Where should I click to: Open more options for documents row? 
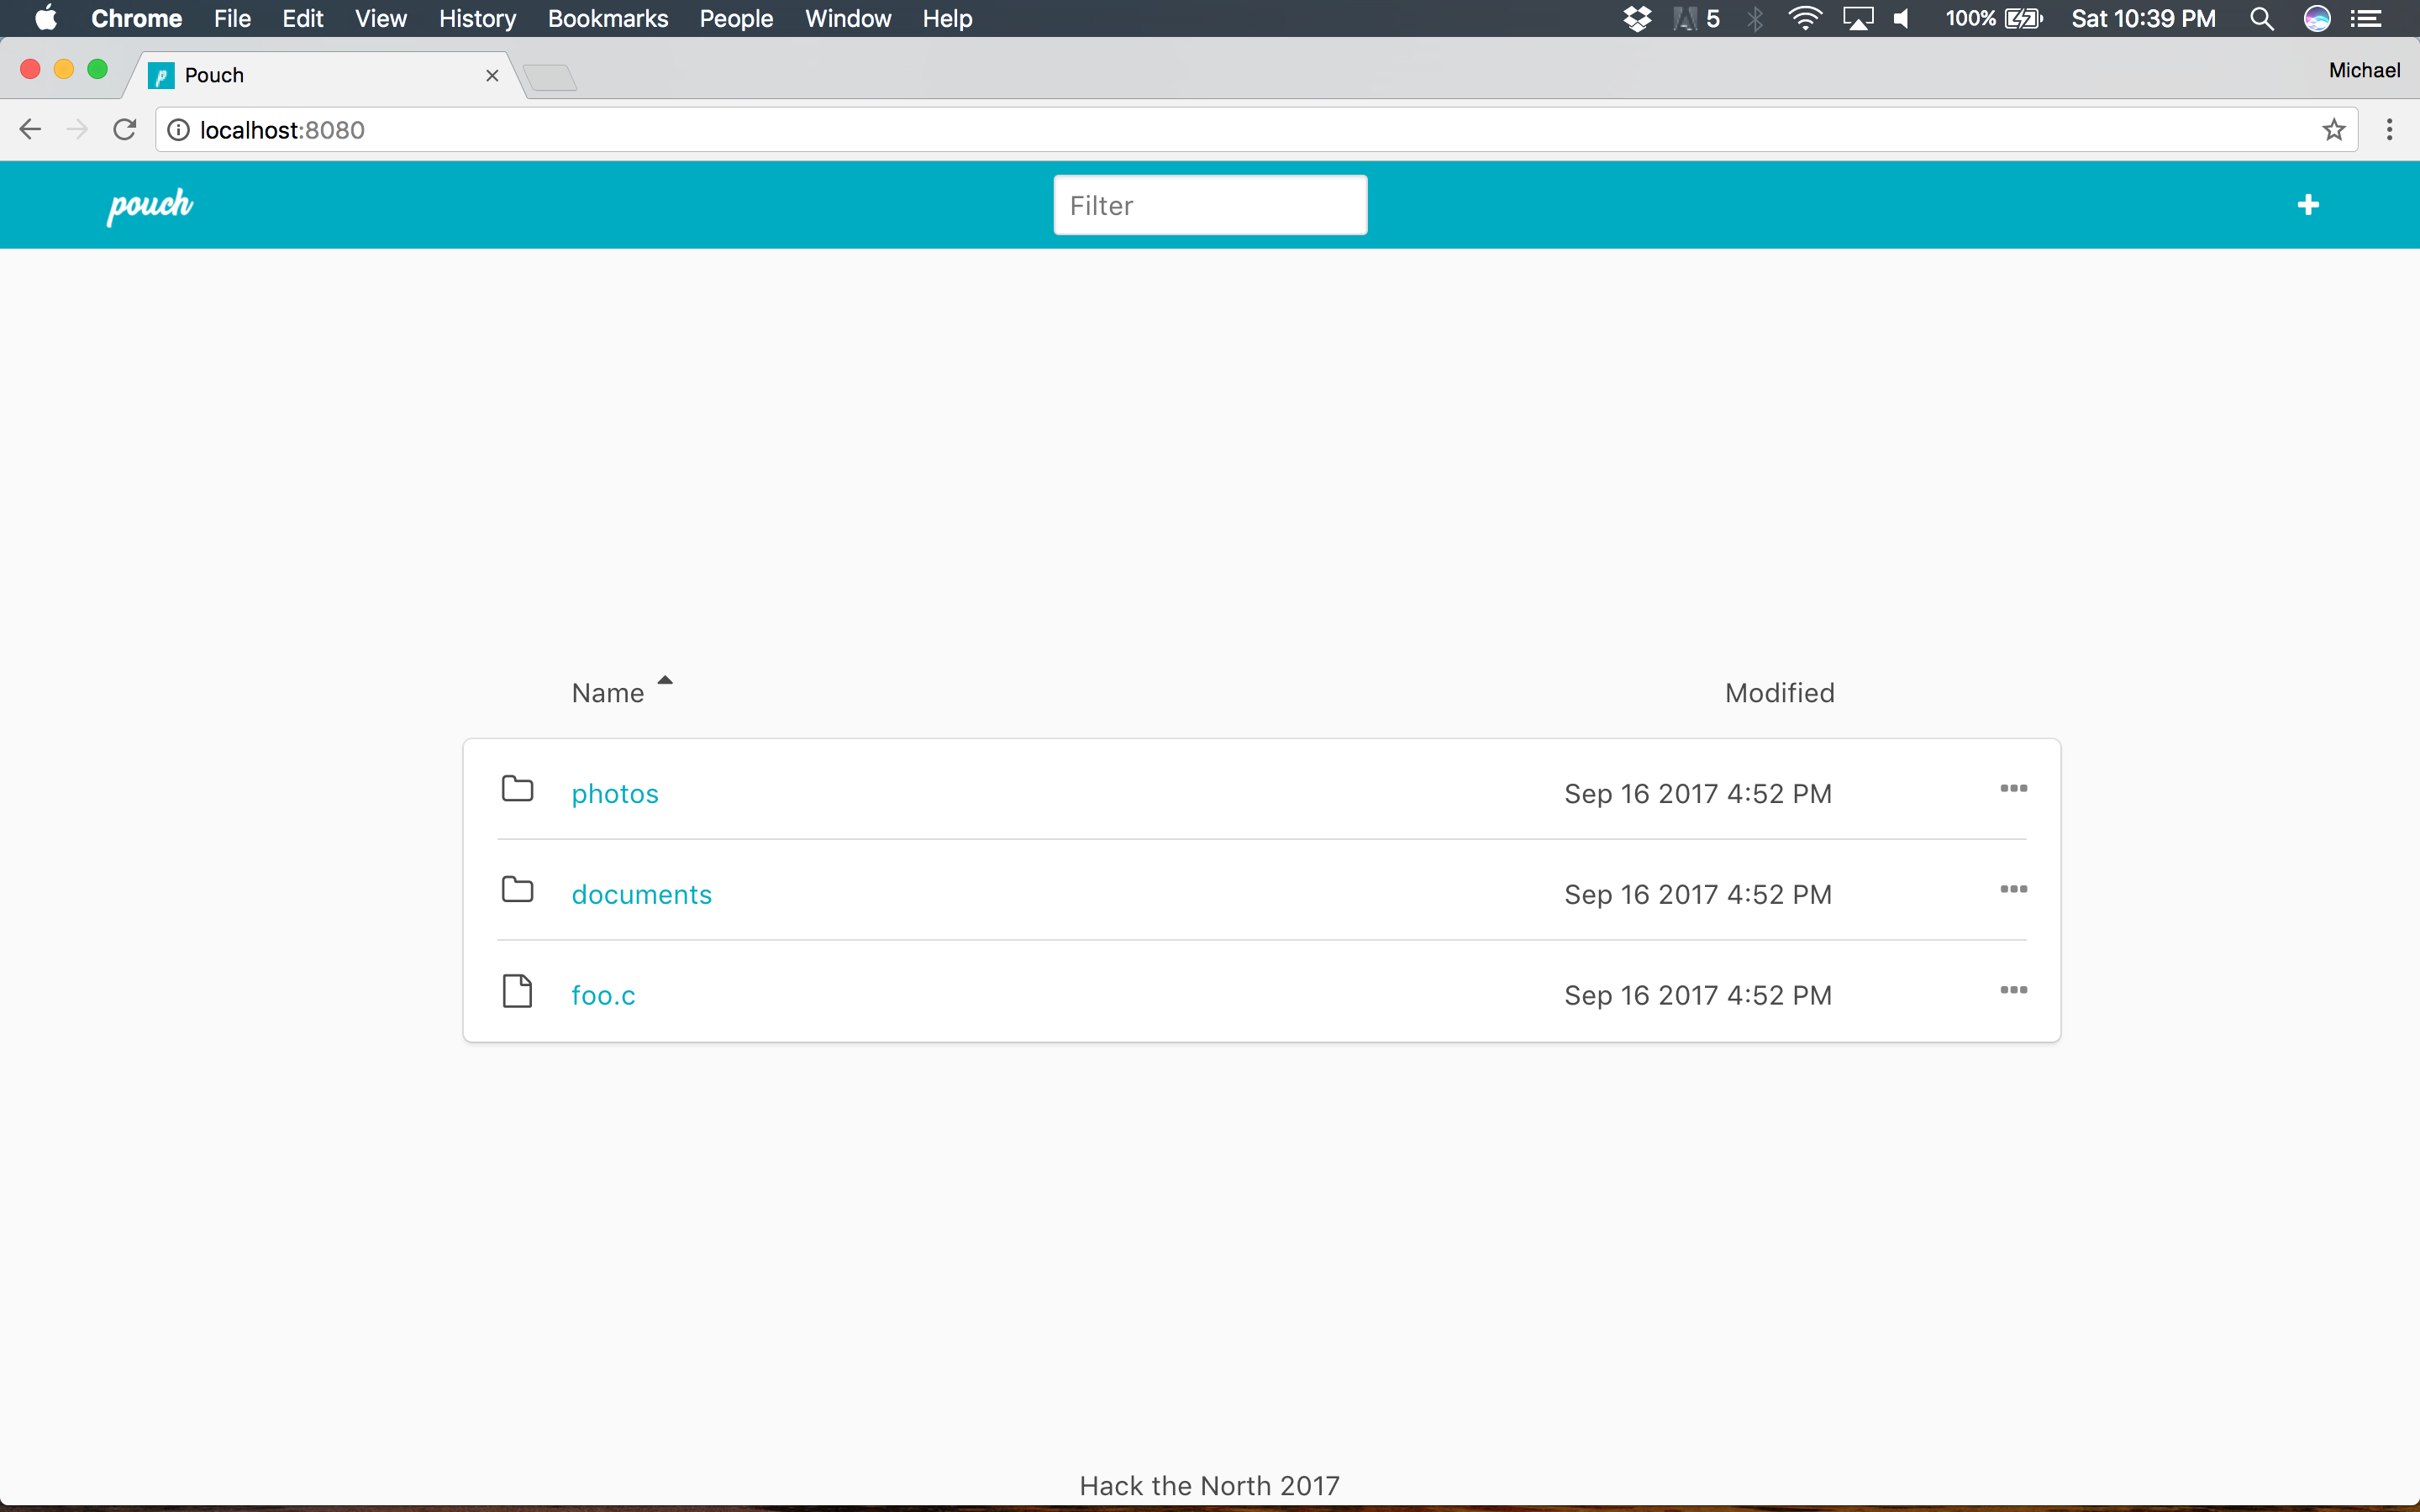2013,889
